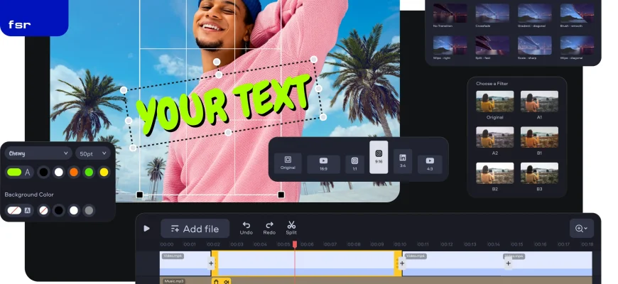Click the bottom-right black crop handle
This screenshot has width=618, height=284.
(281, 195)
